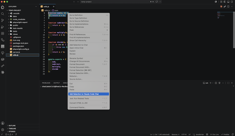Open the Run and Debug view
The height and width of the screenshot is (136, 235).
click(3, 27)
